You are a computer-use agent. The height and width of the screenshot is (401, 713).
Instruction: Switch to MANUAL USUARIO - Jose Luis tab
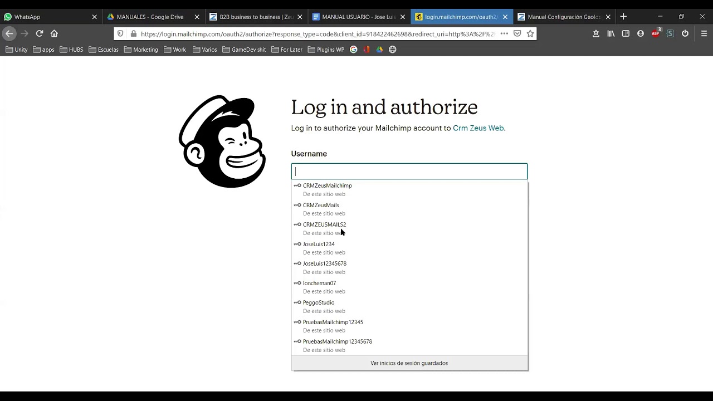(x=359, y=17)
